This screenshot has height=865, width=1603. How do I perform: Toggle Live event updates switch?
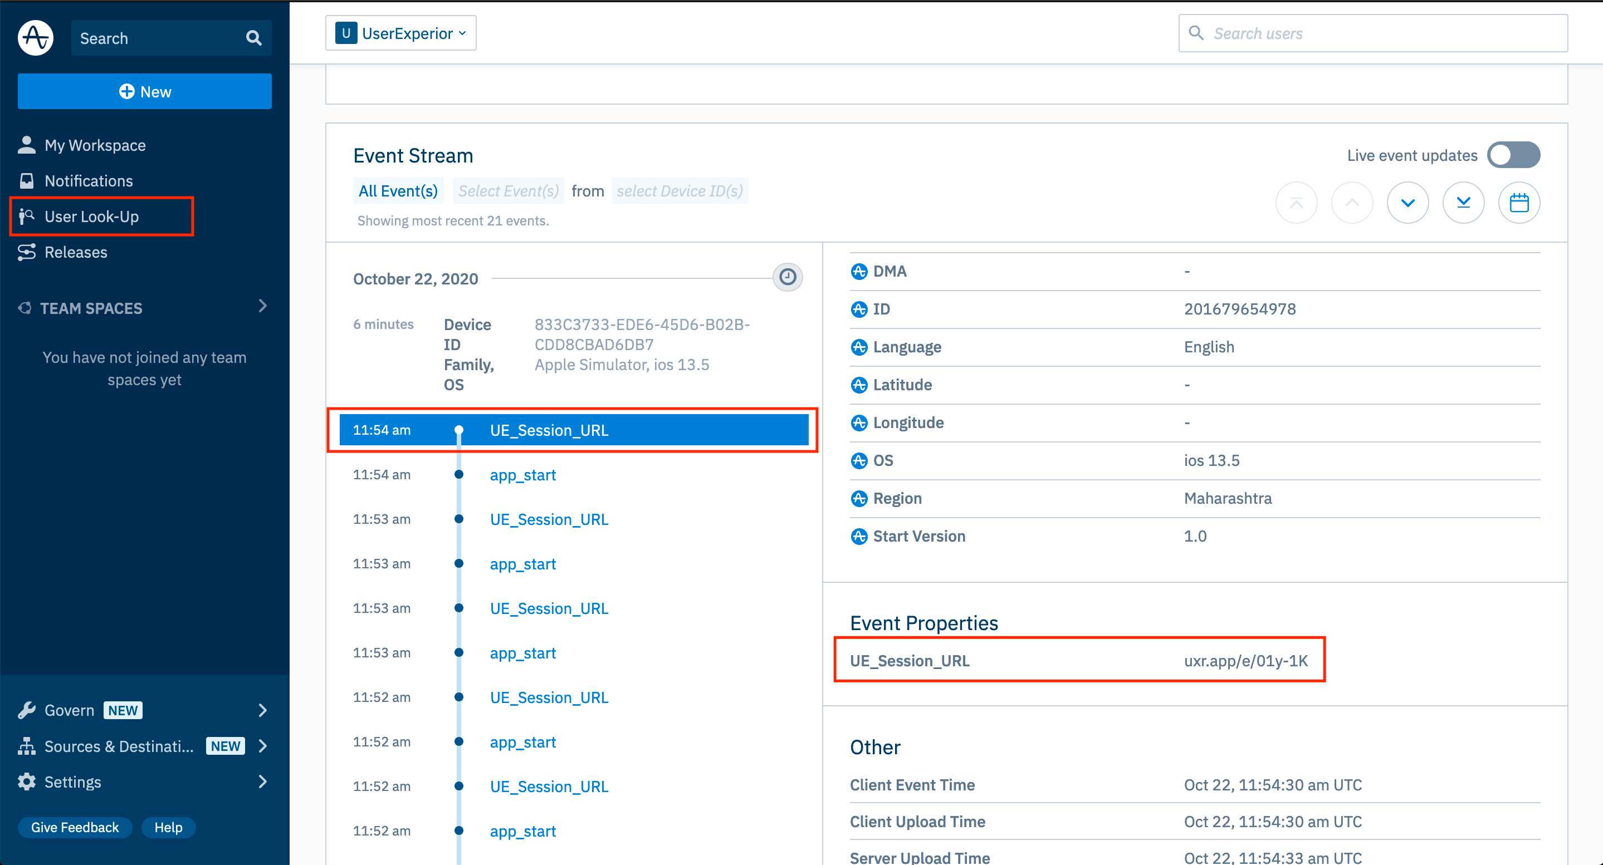1513,155
